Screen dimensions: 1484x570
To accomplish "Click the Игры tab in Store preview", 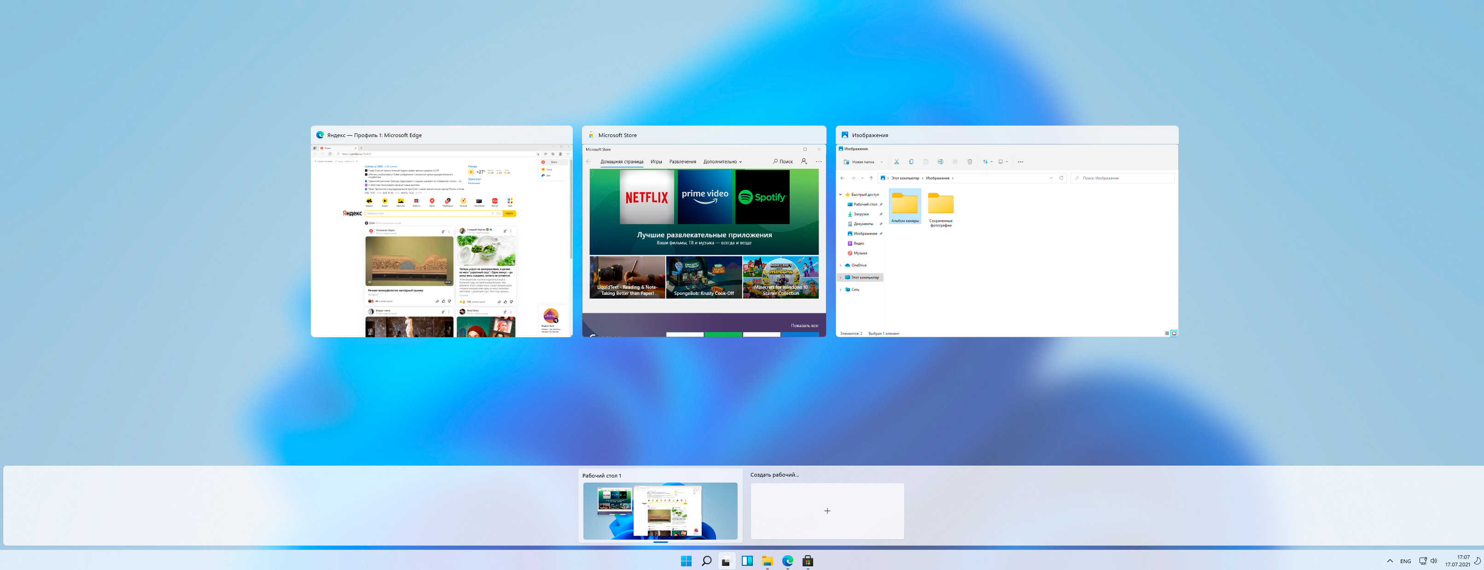I will (656, 162).
